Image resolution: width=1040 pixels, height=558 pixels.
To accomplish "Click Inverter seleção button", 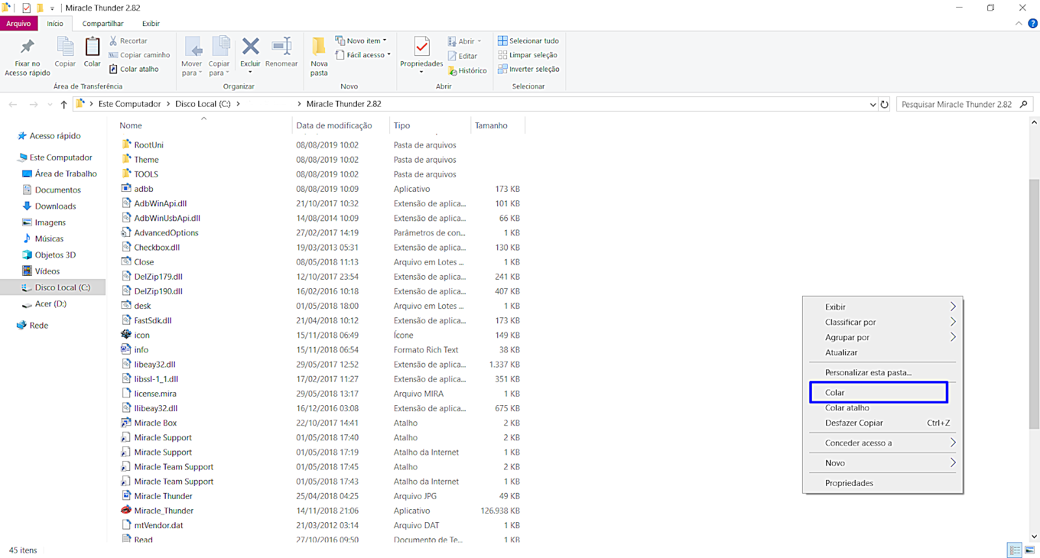I will (528, 69).
